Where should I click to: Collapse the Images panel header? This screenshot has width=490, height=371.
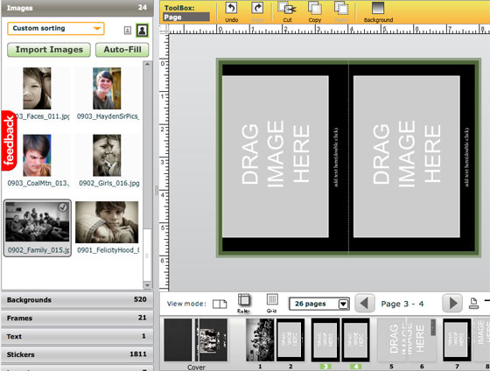coord(77,8)
